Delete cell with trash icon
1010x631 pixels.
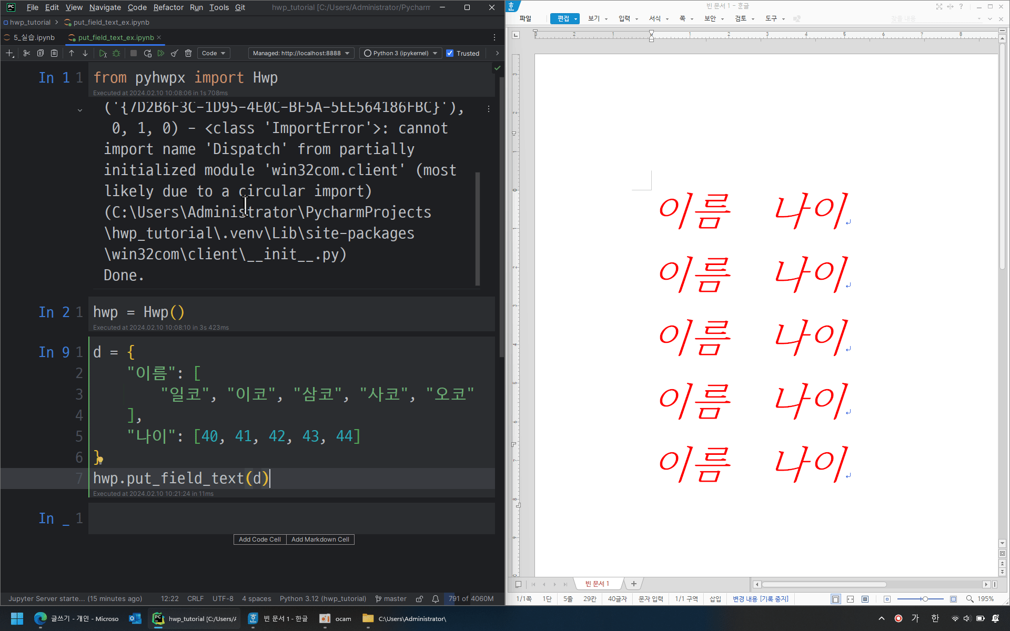(x=188, y=53)
